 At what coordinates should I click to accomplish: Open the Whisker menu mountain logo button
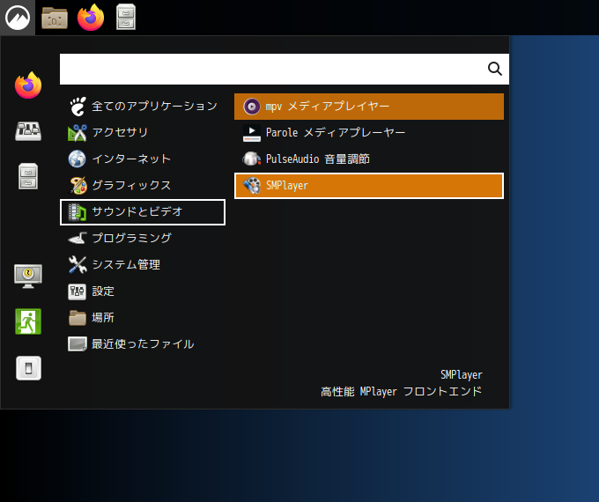[x=18, y=18]
